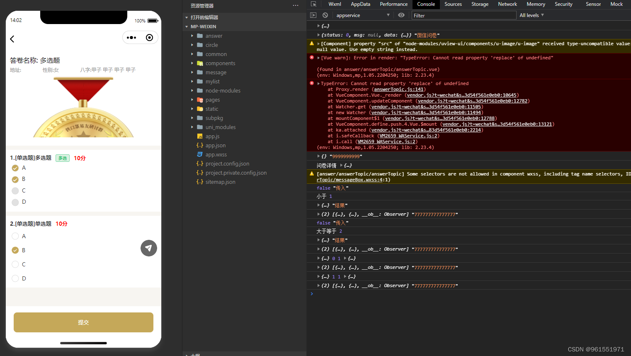This screenshot has width=631, height=356.
Task: Open the mini program three-dots menu
Action: (131, 38)
